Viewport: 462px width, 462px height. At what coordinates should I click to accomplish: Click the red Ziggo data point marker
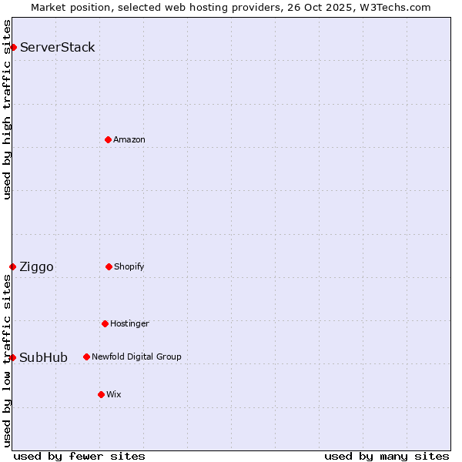tap(12, 266)
